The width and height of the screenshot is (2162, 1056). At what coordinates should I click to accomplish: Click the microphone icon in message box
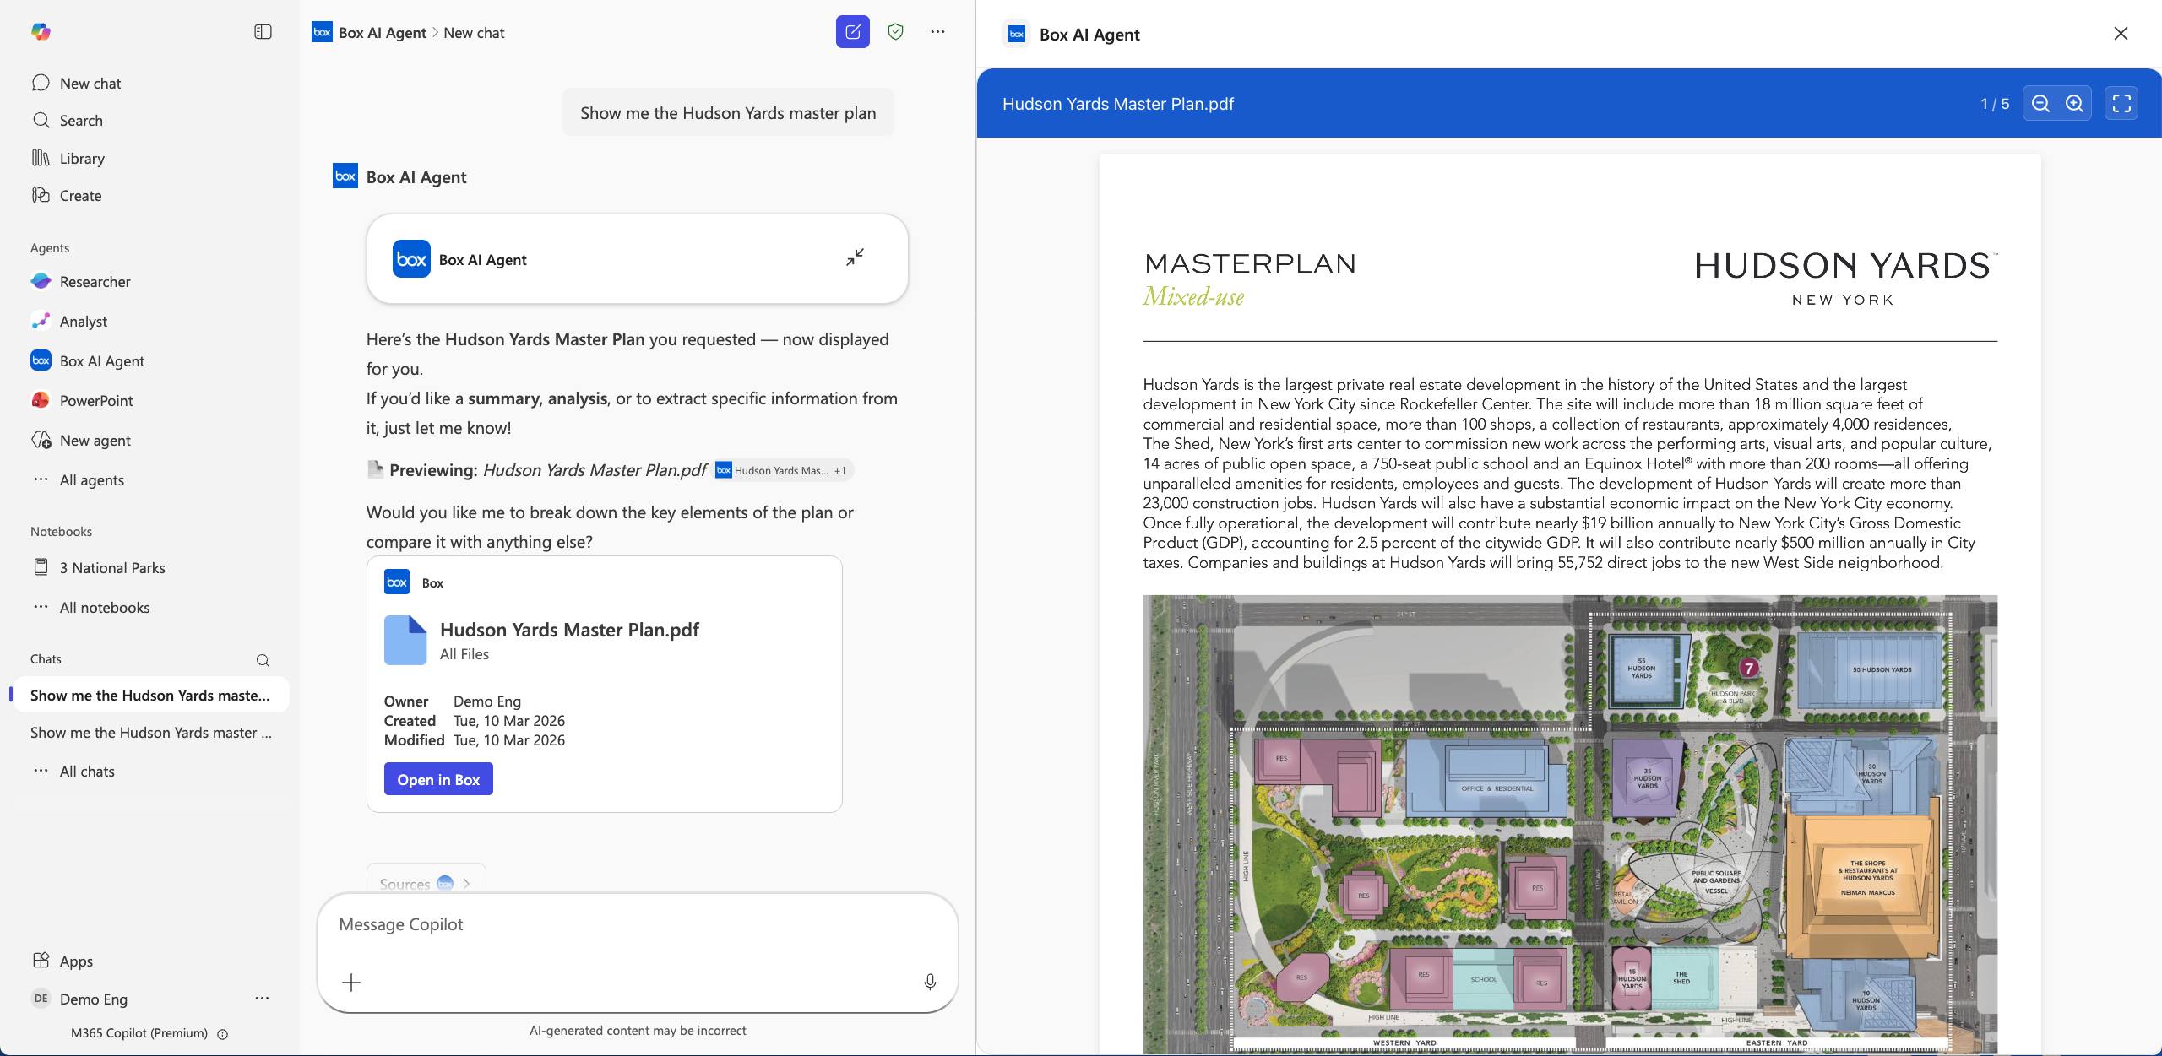click(930, 982)
